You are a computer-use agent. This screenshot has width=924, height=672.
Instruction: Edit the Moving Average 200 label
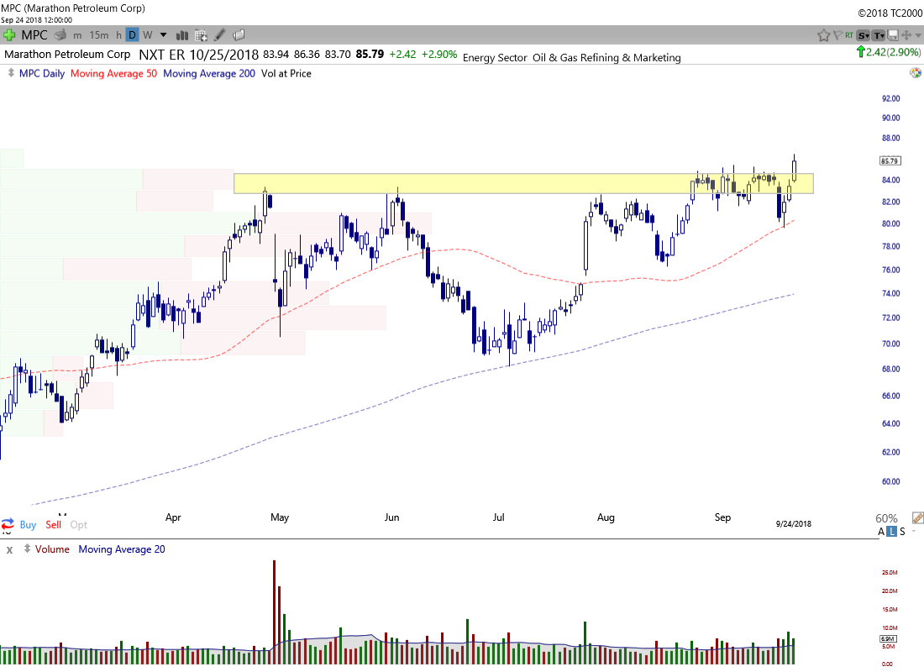pyautogui.click(x=209, y=74)
